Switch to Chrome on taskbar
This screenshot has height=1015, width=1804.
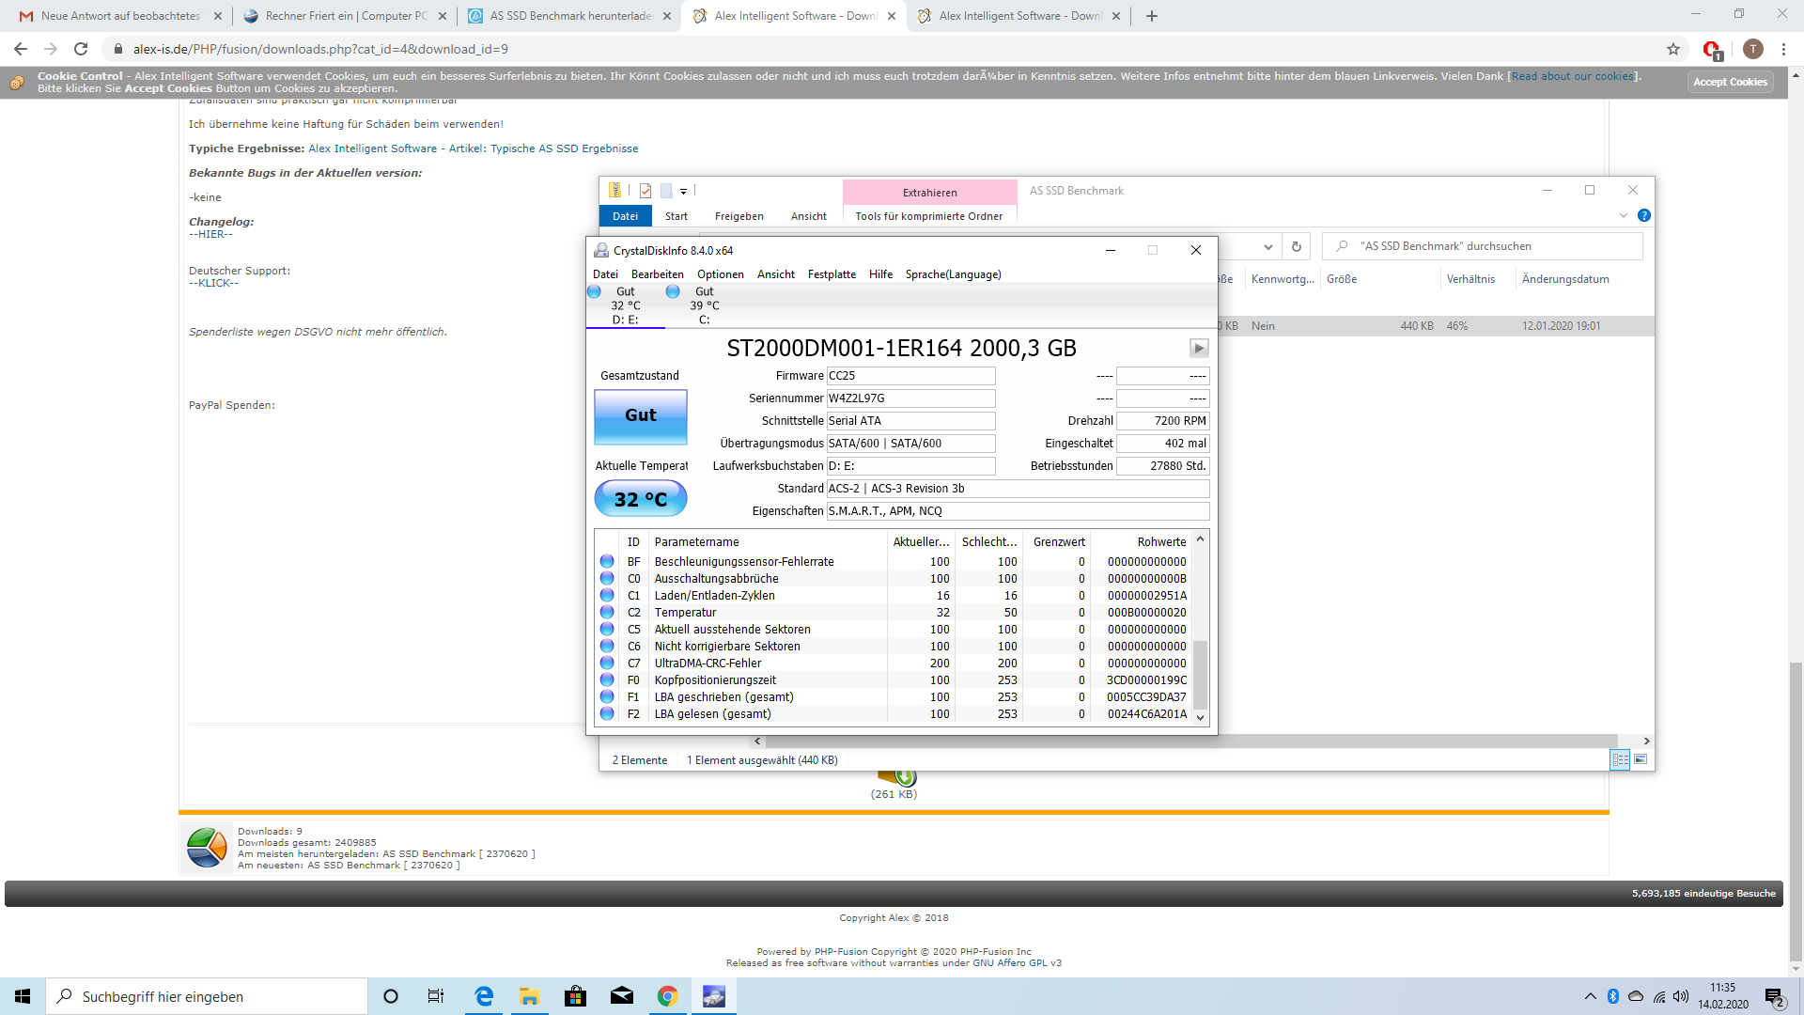tap(668, 996)
